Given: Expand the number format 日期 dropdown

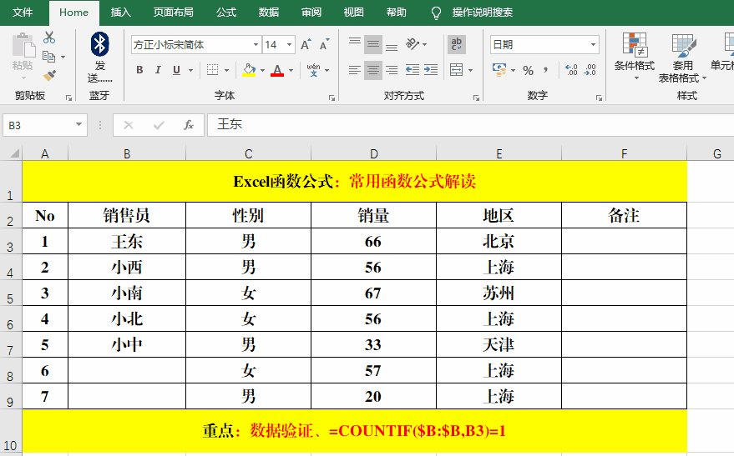Looking at the screenshot, I should (594, 45).
